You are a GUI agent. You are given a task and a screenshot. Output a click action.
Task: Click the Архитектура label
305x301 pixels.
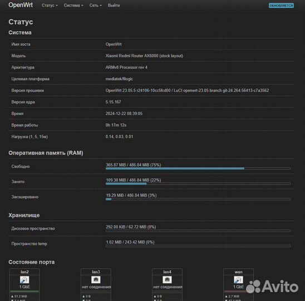pos(23,67)
